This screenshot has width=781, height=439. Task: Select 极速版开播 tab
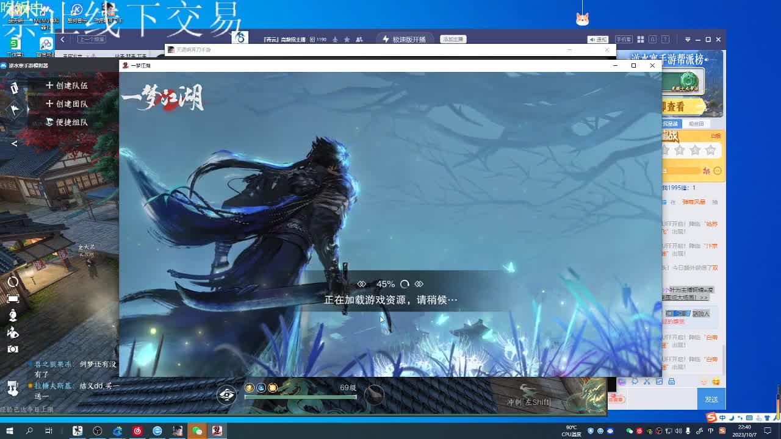[x=404, y=40]
